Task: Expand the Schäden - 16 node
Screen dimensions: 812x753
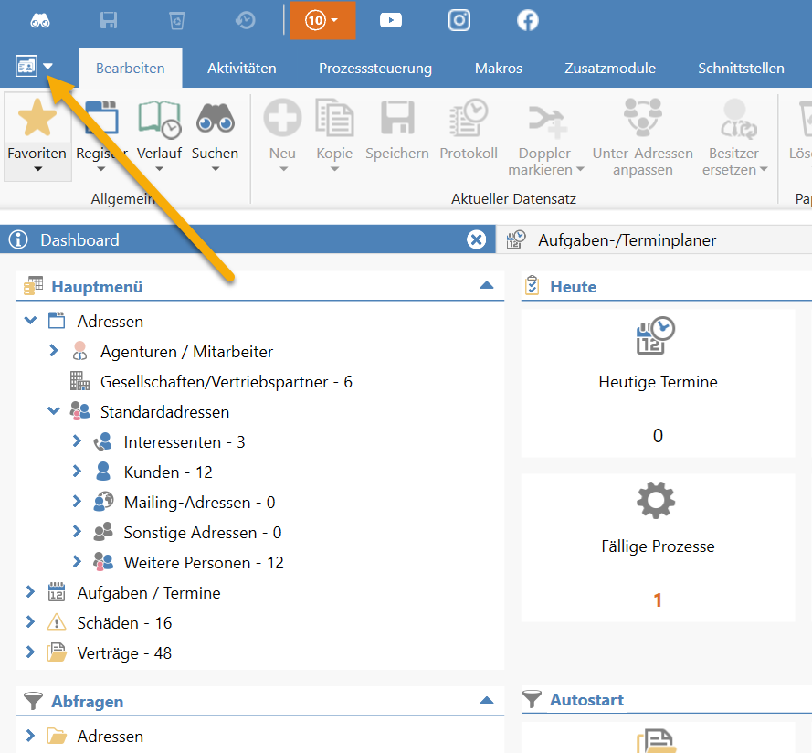Action: click(x=30, y=622)
